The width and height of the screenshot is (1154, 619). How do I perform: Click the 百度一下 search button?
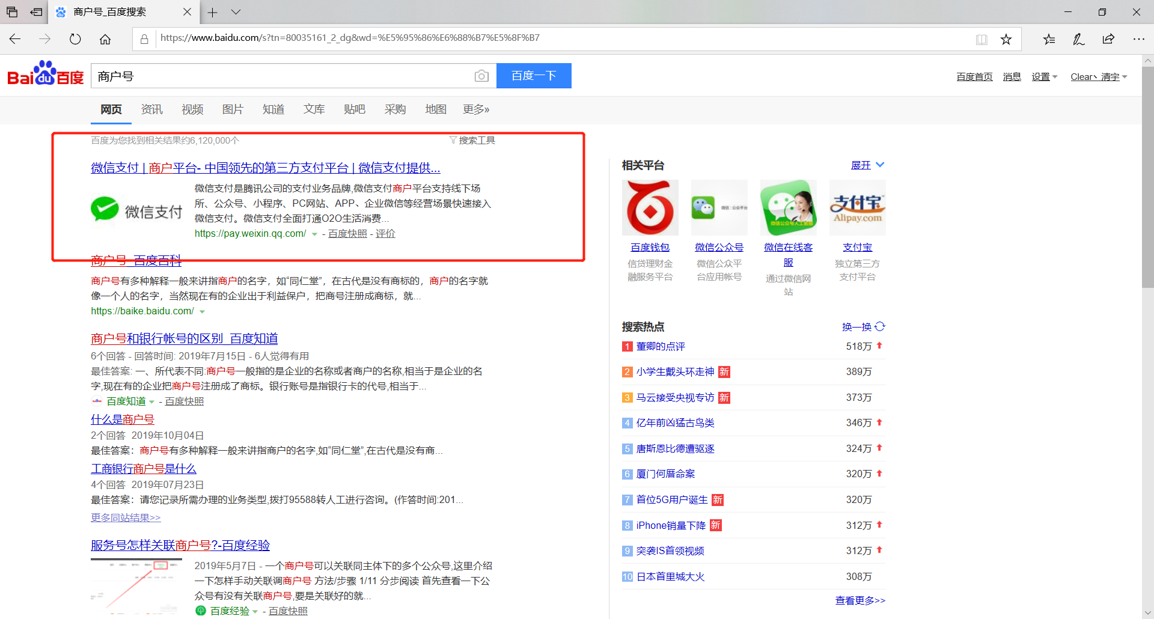534,76
